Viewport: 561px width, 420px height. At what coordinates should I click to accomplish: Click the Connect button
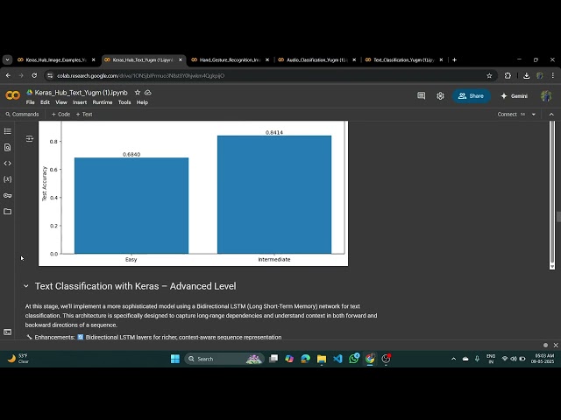[507, 115]
